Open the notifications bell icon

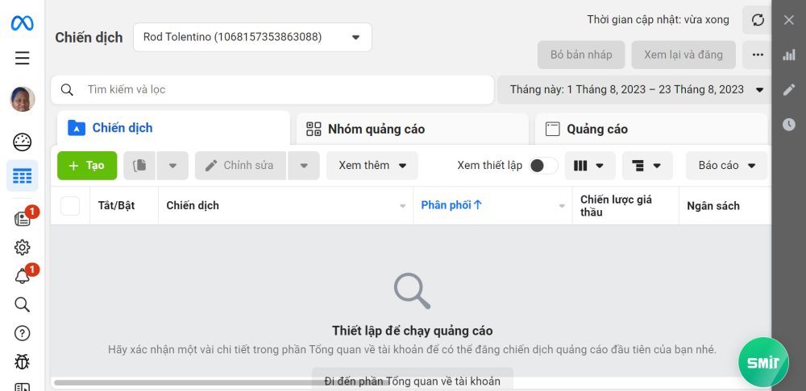tap(22, 277)
